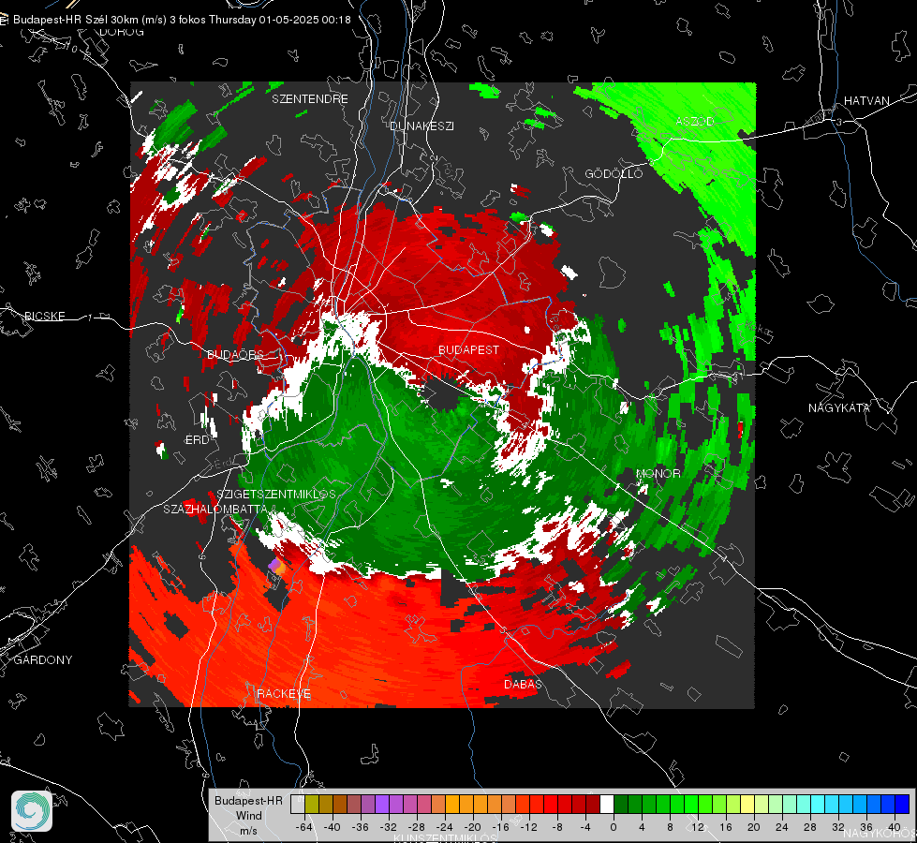Click the 0 legend scale value

[614, 827]
